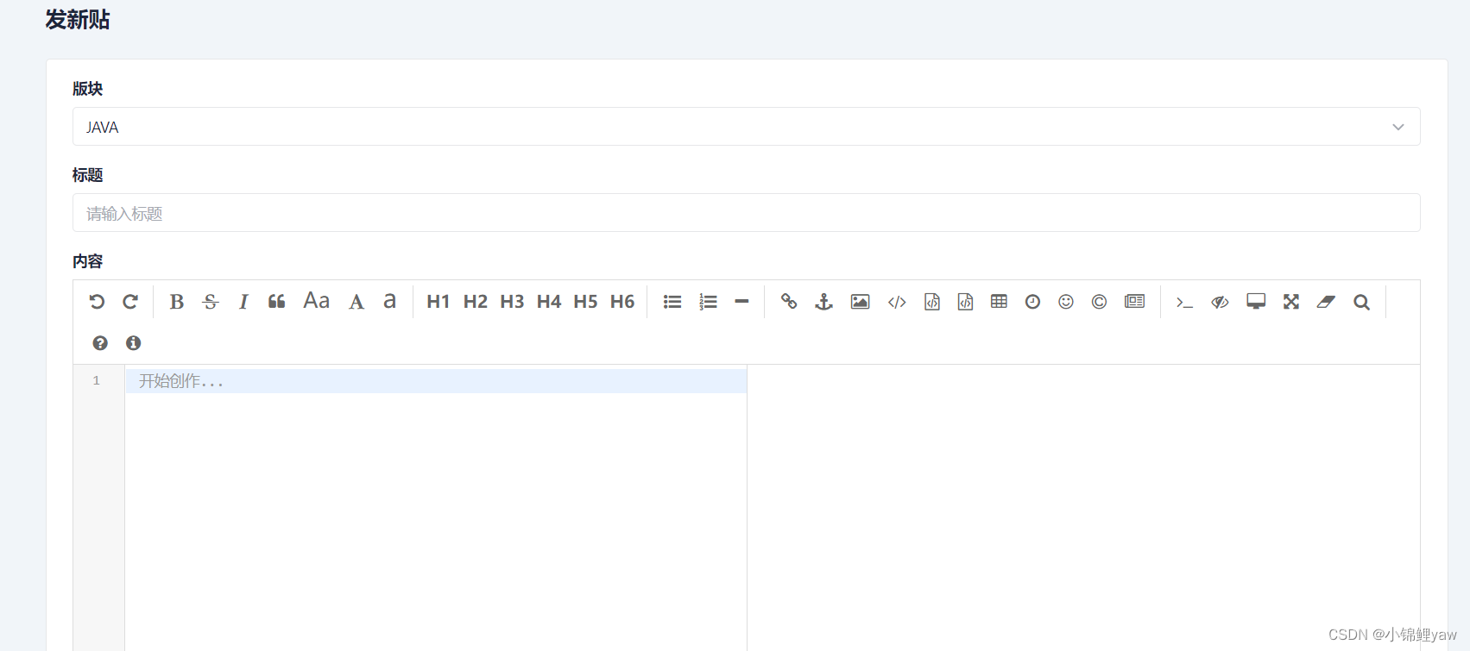
Task: Apply italic formatting with the I icon
Action: point(243,302)
